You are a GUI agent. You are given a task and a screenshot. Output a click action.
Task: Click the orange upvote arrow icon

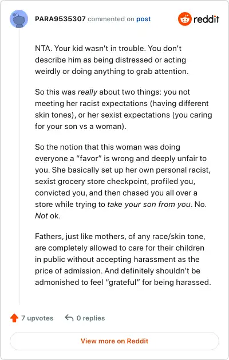click(x=14, y=318)
